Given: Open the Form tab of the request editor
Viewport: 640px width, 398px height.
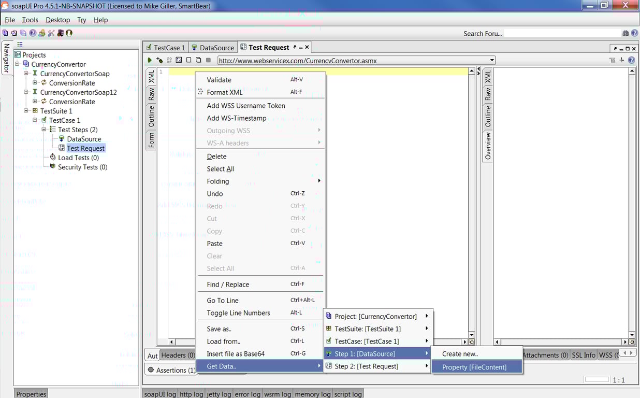Looking at the screenshot, I should (151, 140).
